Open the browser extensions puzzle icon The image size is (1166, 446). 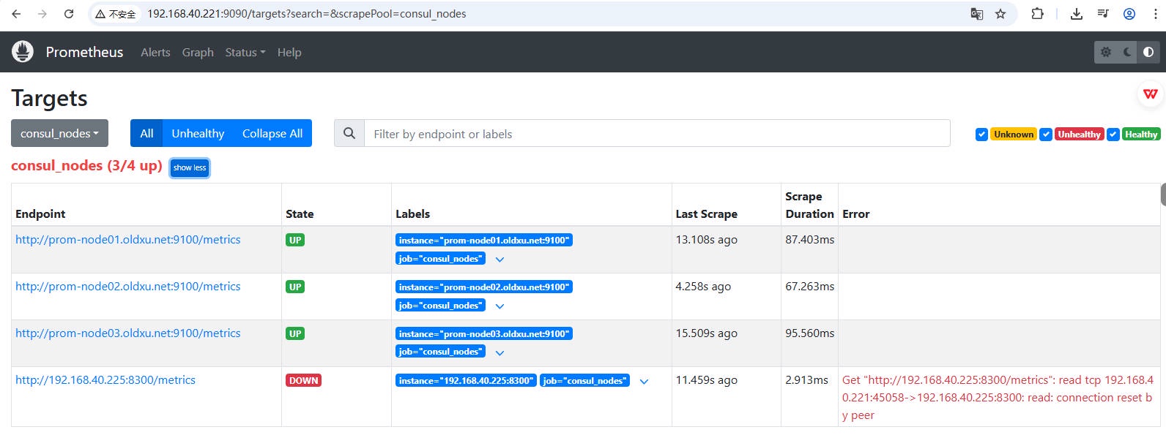point(1037,14)
